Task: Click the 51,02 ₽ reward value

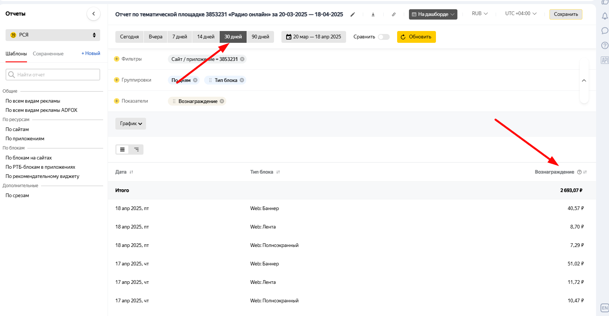Action: pyautogui.click(x=576, y=264)
